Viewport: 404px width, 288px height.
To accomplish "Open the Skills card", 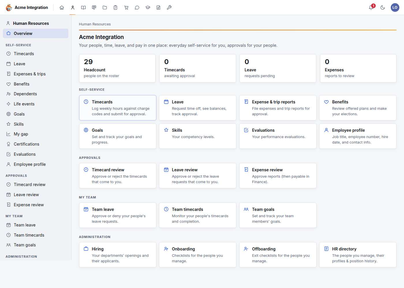I will click(x=198, y=136).
